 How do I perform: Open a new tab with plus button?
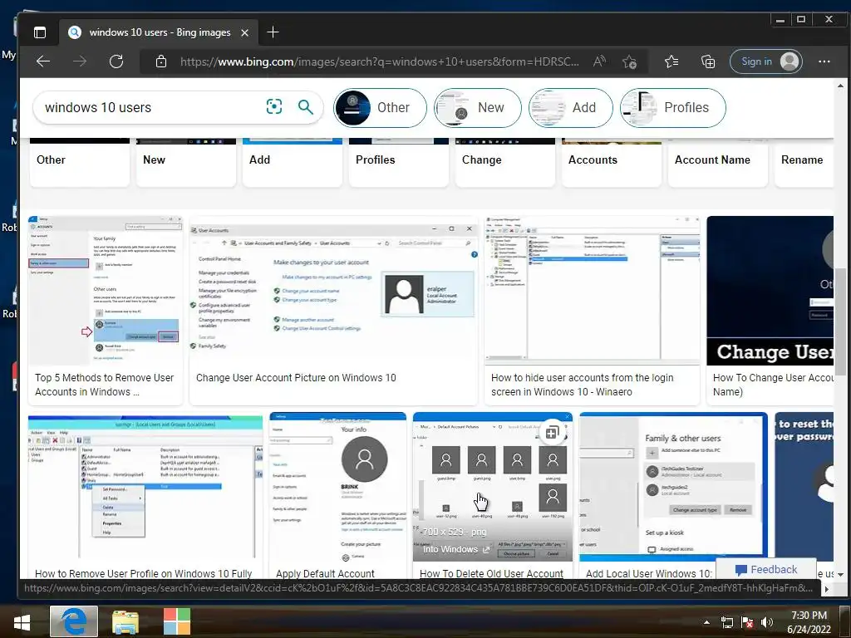273,32
